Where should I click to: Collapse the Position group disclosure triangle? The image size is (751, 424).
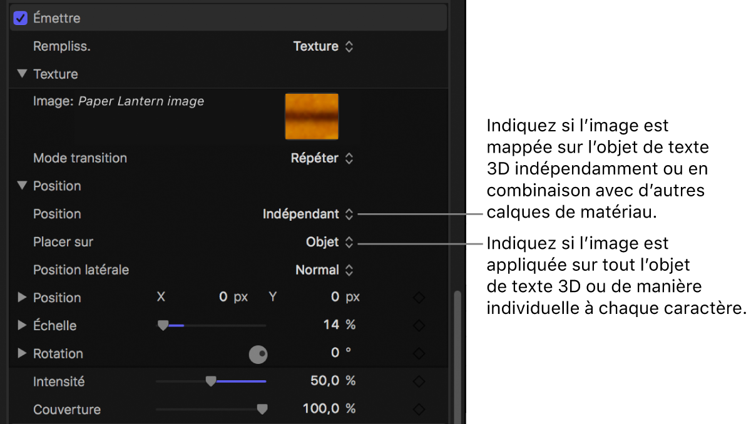[x=22, y=186]
